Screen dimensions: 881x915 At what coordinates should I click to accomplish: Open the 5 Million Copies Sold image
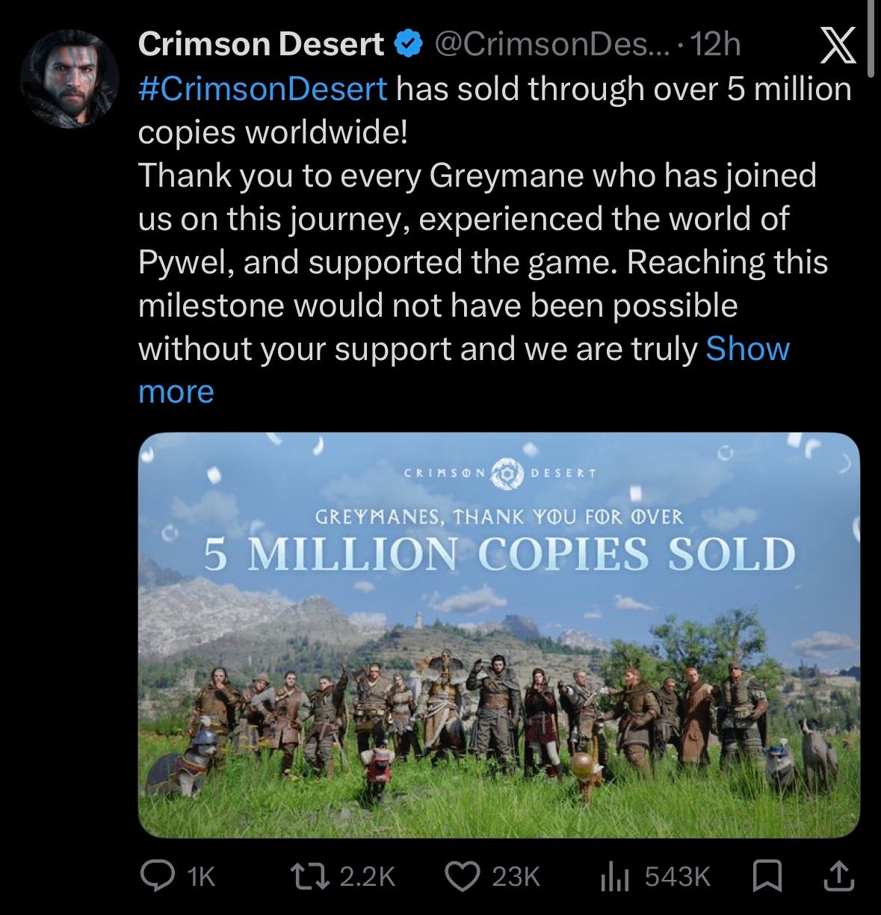coord(498,635)
